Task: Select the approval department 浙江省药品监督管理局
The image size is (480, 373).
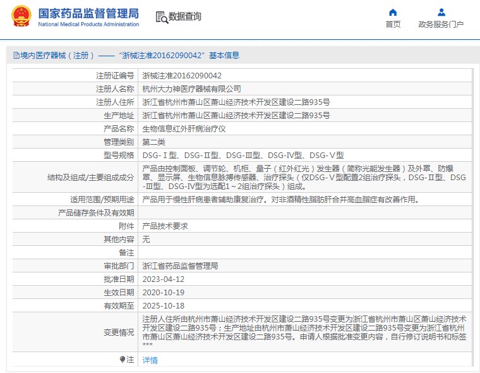Action: tap(180, 266)
